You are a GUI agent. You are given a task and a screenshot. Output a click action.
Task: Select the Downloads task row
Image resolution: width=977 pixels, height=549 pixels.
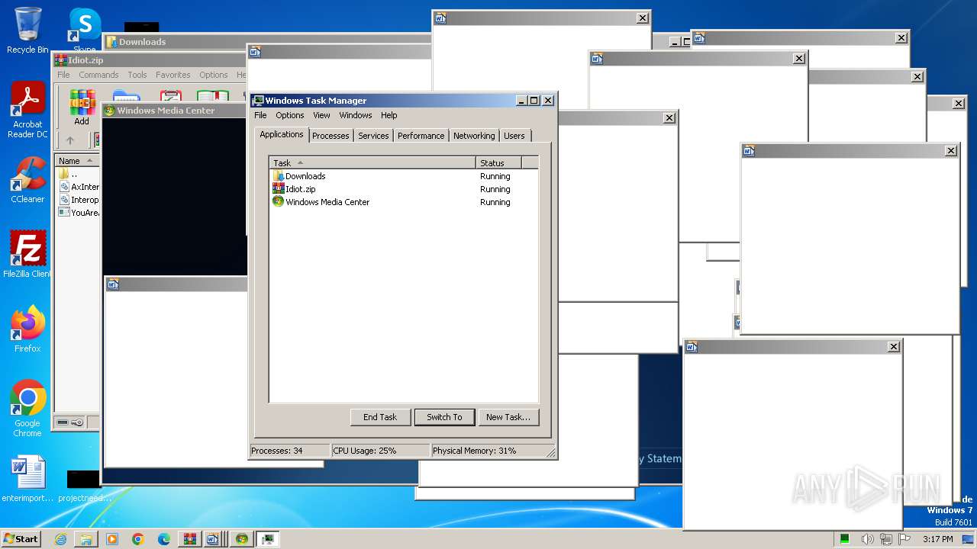pos(404,176)
